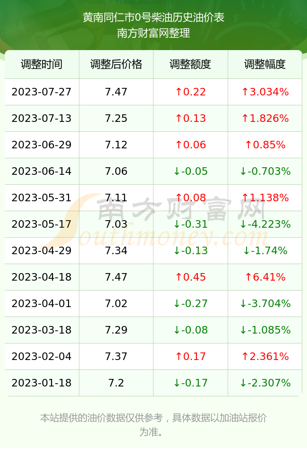The height and width of the screenshot is (463, 307).
Task: Click the ↓-4.223% percentage cell
Action: point(265,224)
